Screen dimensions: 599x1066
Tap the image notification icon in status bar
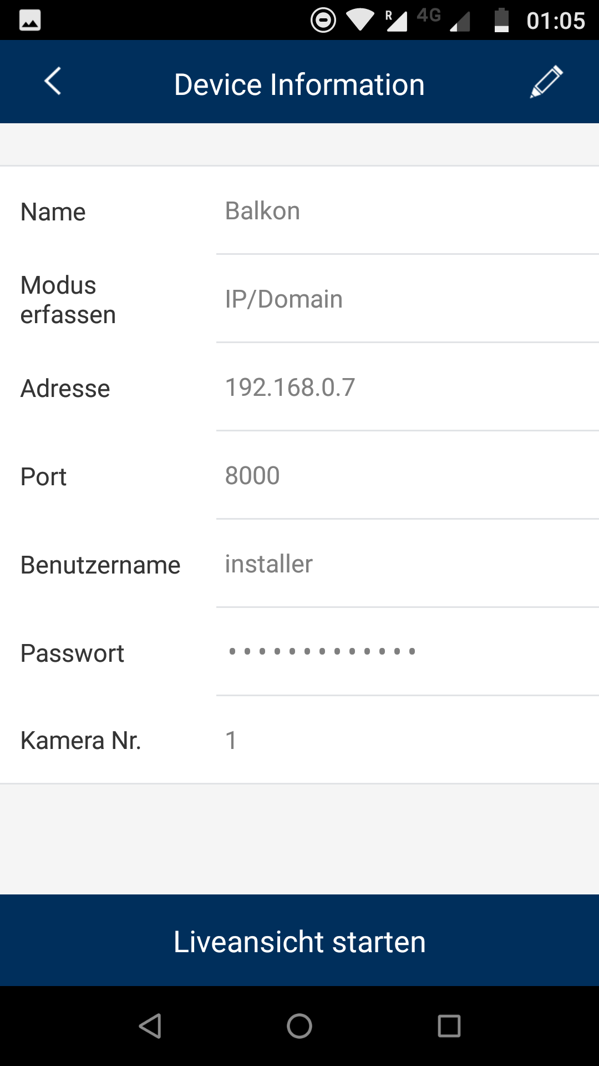coord(30,21)
